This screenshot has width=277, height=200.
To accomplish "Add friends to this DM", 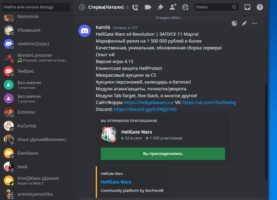I will 173,7.
